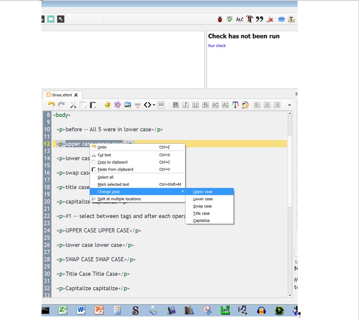Open PowerPoint from the taskbar
359x320 pixels.
99,310
